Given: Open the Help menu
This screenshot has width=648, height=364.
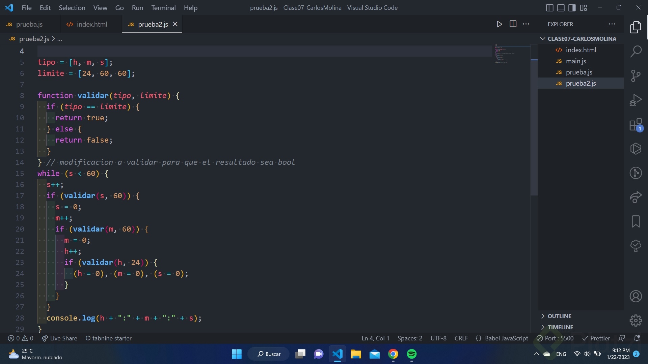Looking at the screenshot, I should coord(191,8).
